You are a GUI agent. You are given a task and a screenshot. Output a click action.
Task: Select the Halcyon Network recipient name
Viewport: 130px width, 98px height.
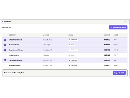coord(15,65)
